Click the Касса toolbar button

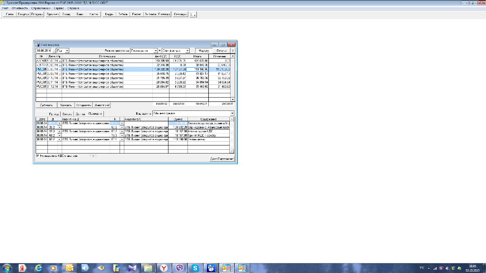point(94,14)
